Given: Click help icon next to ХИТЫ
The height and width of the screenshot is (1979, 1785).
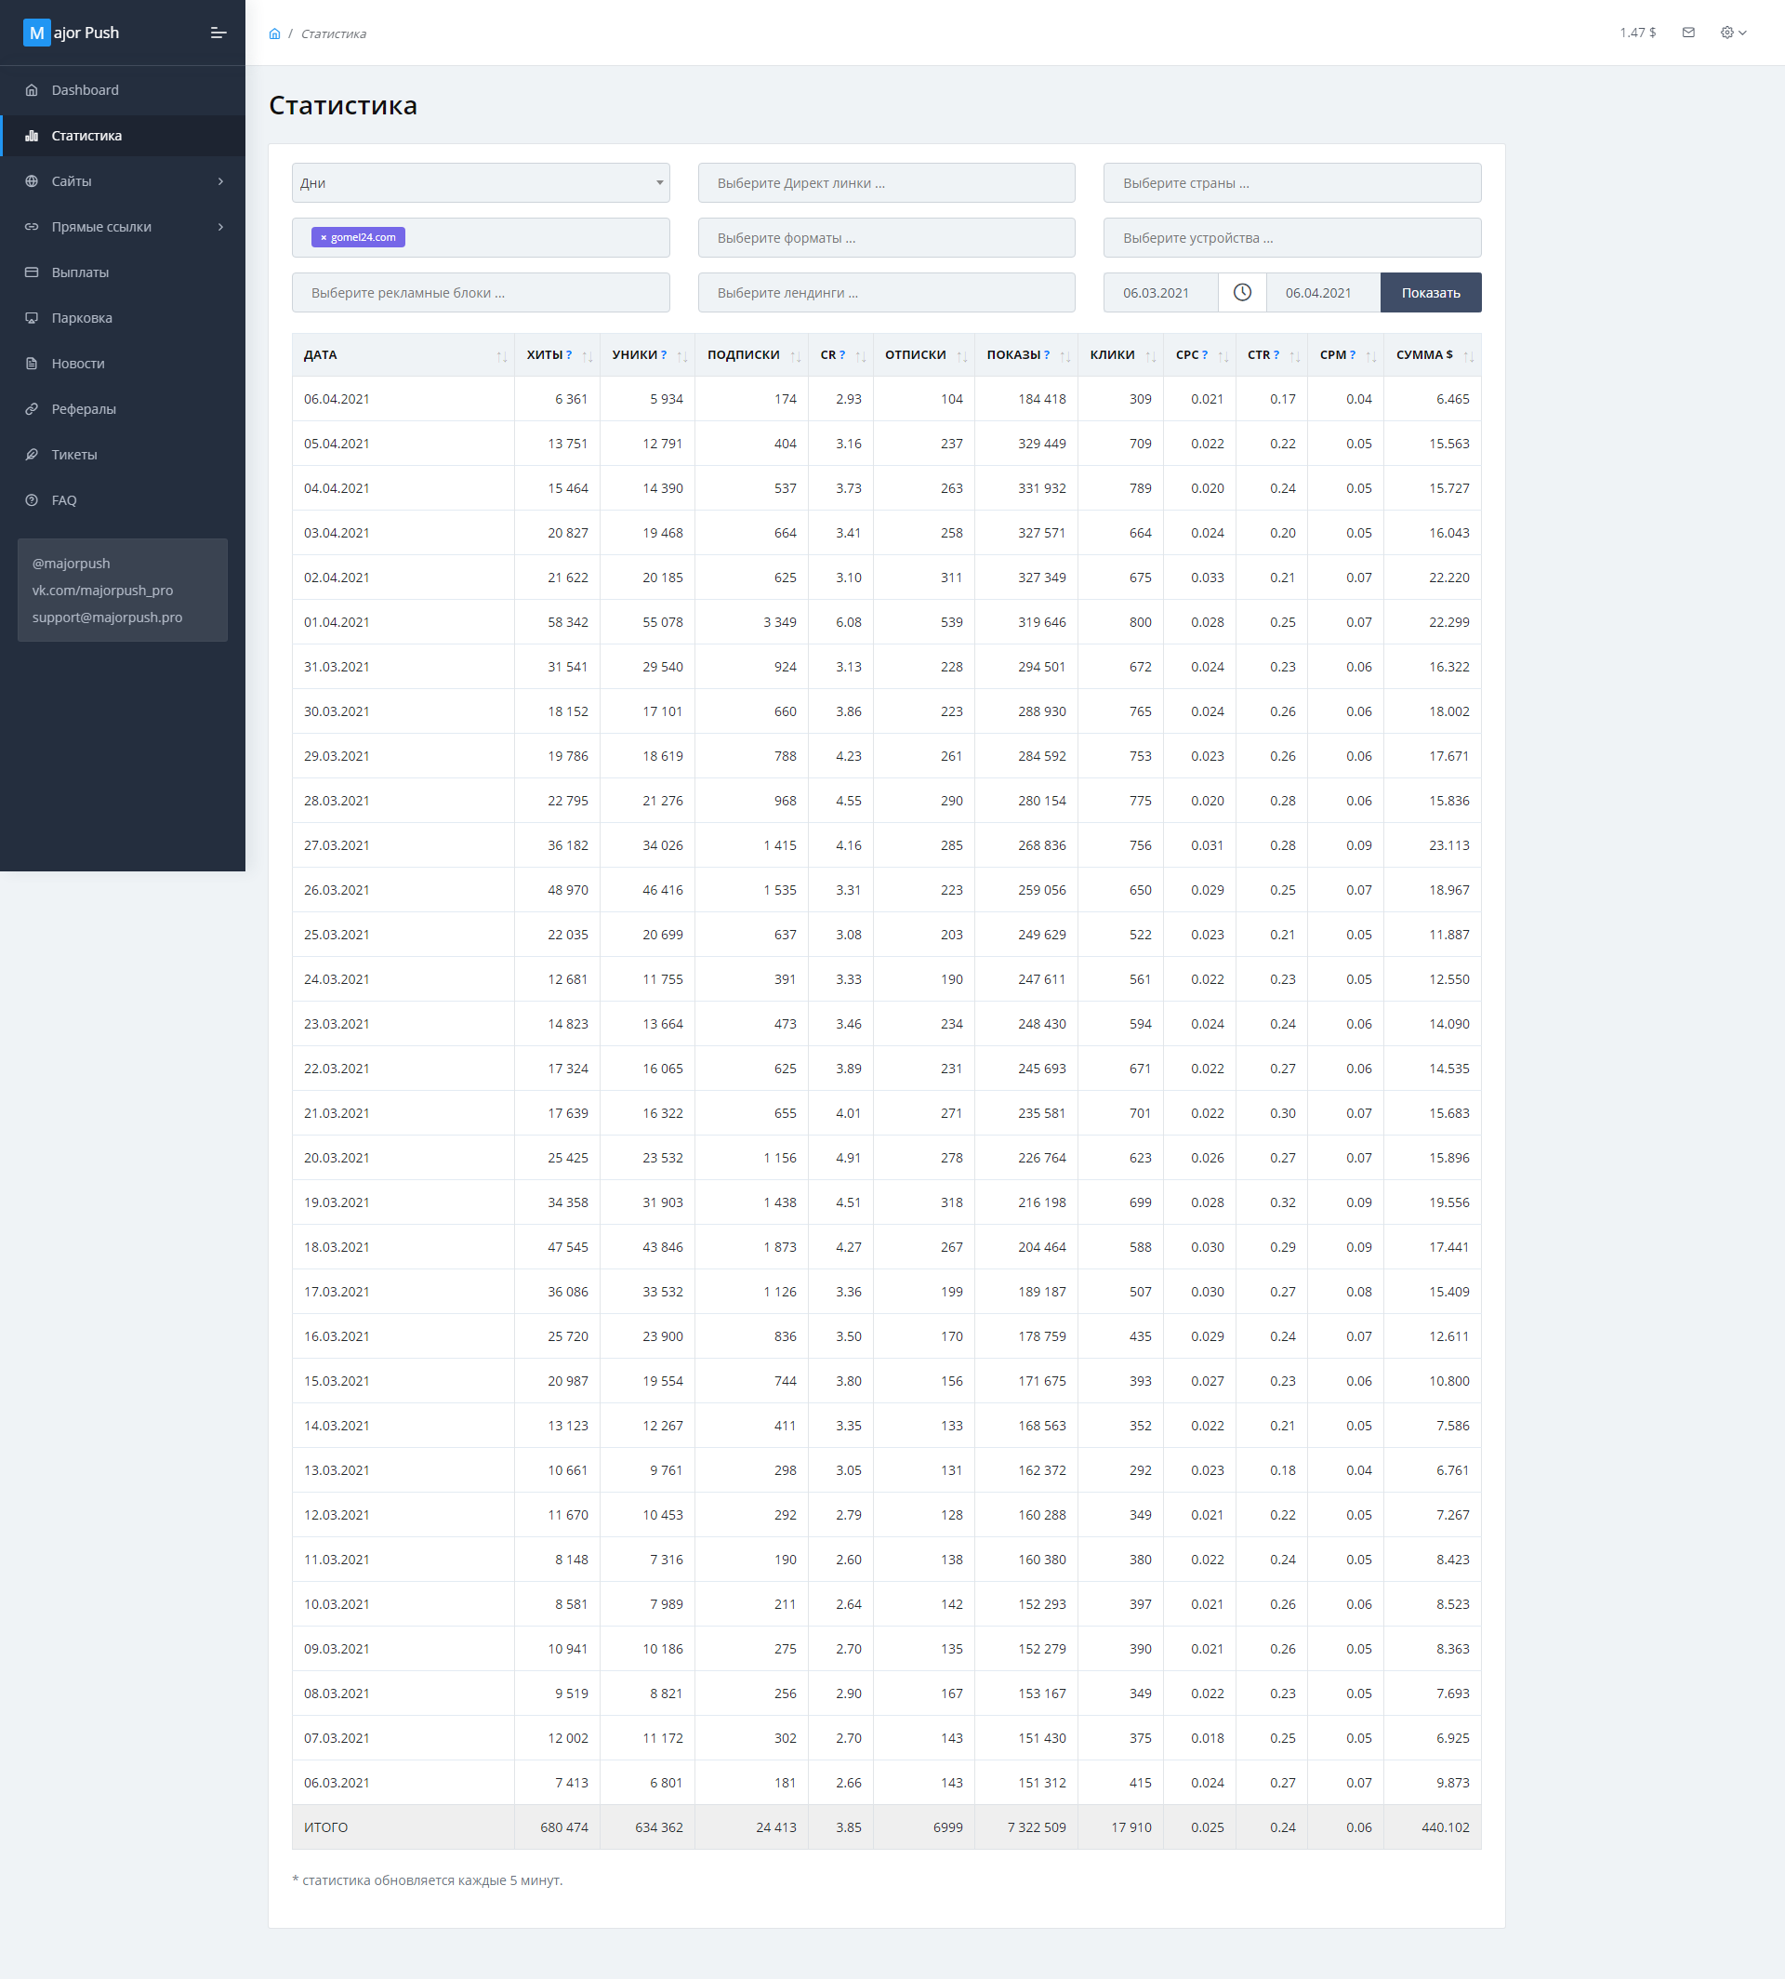Looking at the screenshot, I should click(x=569, y=355).
